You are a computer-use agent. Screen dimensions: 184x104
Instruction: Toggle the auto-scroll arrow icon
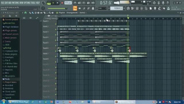pos(79,8)
